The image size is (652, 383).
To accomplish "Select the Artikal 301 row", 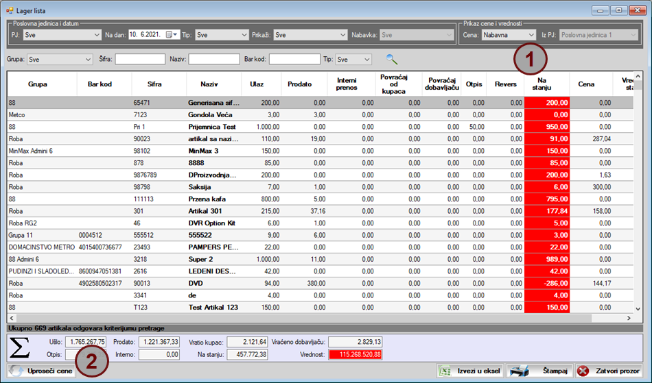I will (321, 211).
